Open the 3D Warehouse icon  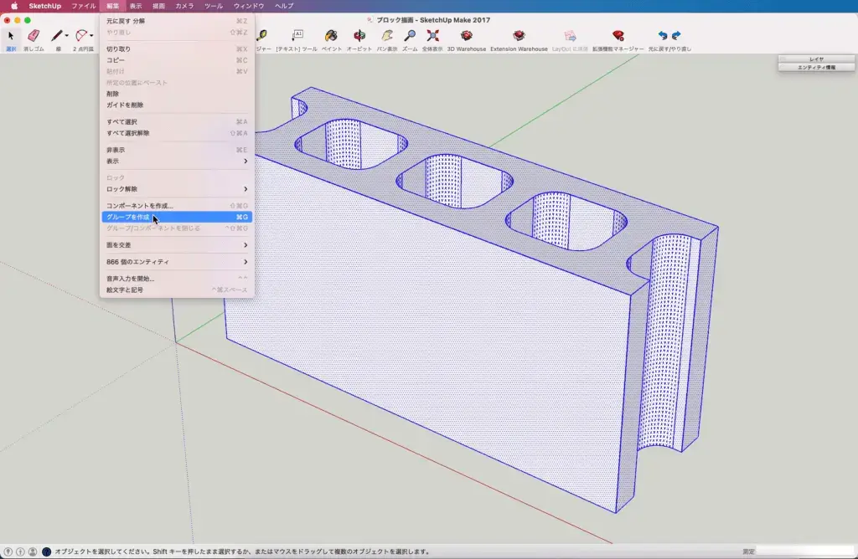(x=466, y=36)
